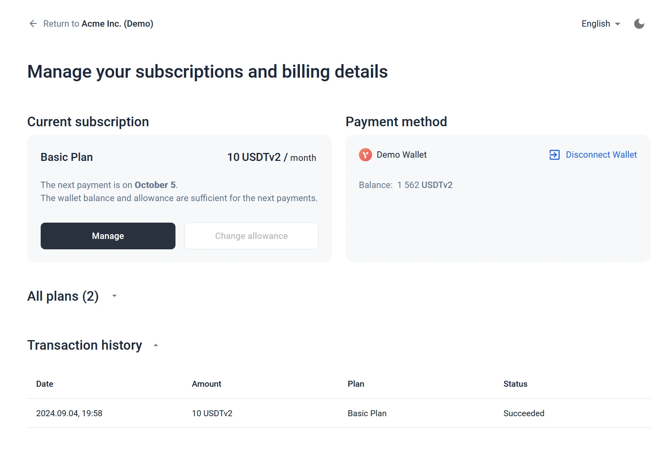Screen dimensions: 670x460
Task: Expand the All plans section arrow
Action: [114, 296]
